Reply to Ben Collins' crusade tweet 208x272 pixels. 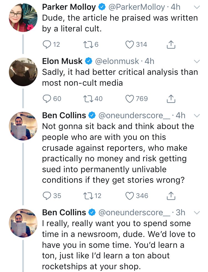tap(47, 196)
